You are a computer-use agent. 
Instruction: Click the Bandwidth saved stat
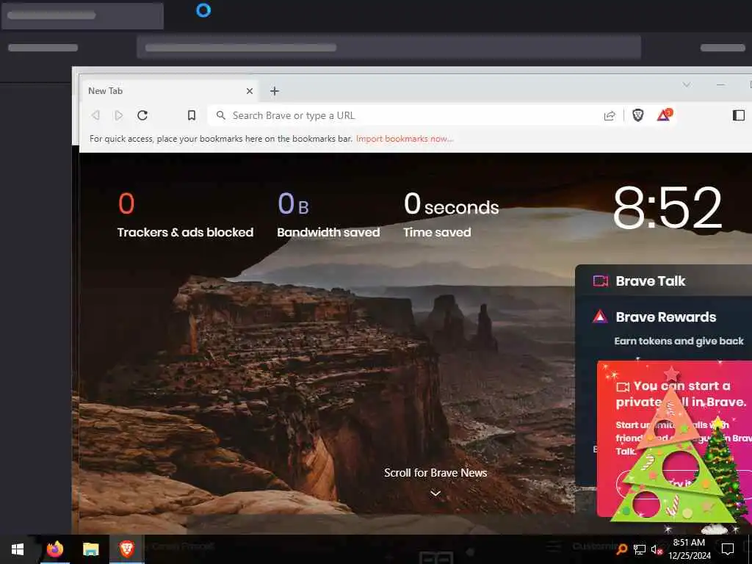coord(328,215)
